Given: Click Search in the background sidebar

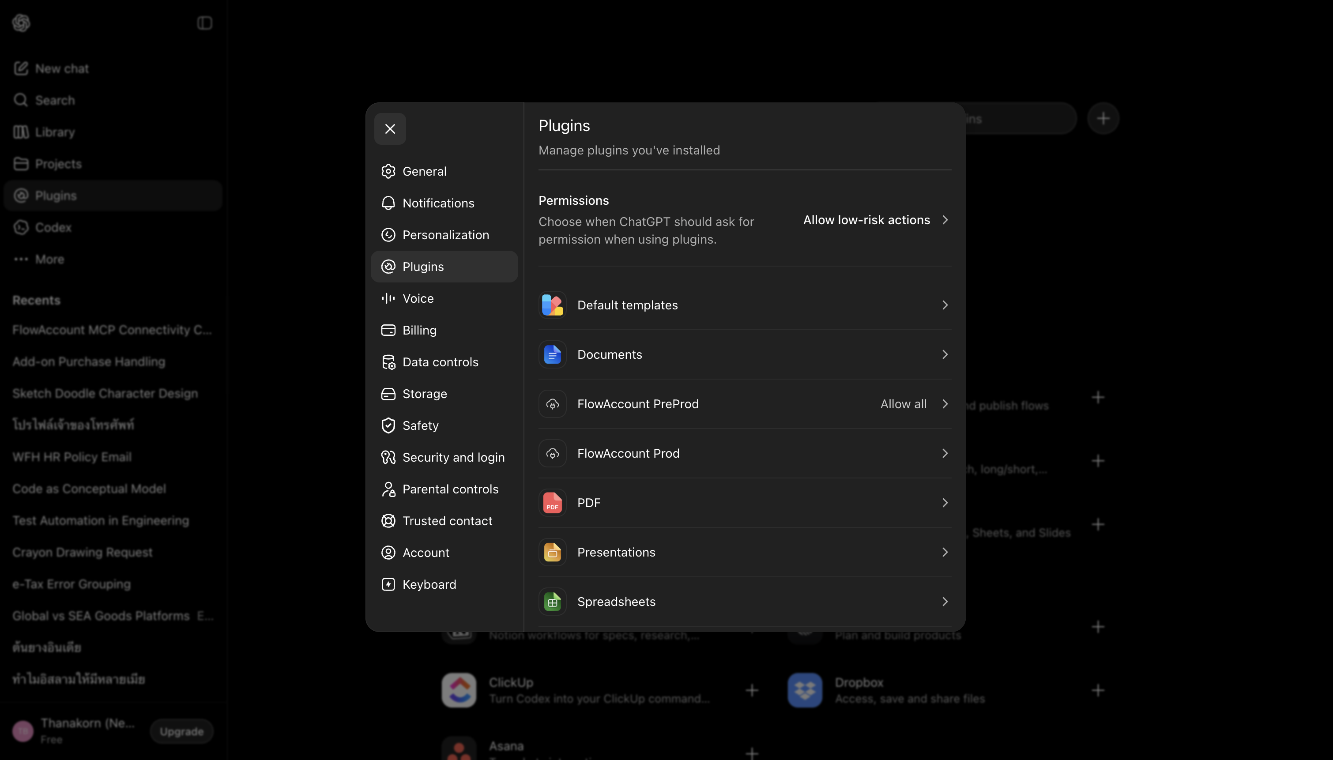Looking at the screenshot, I should (113, 100).
